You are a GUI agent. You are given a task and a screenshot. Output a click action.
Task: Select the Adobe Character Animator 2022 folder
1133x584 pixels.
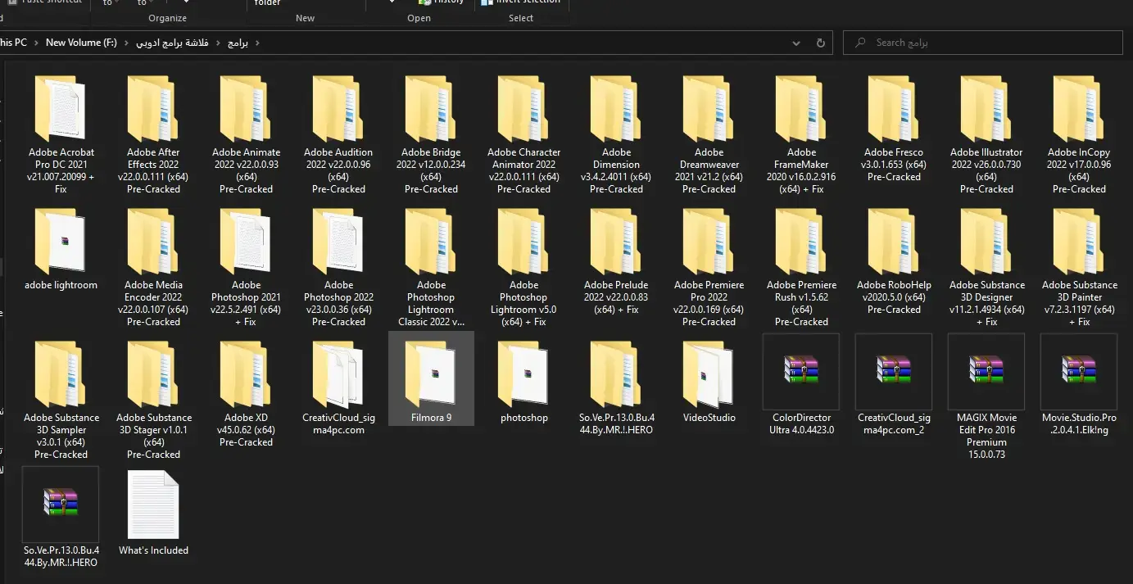[523, 134]
